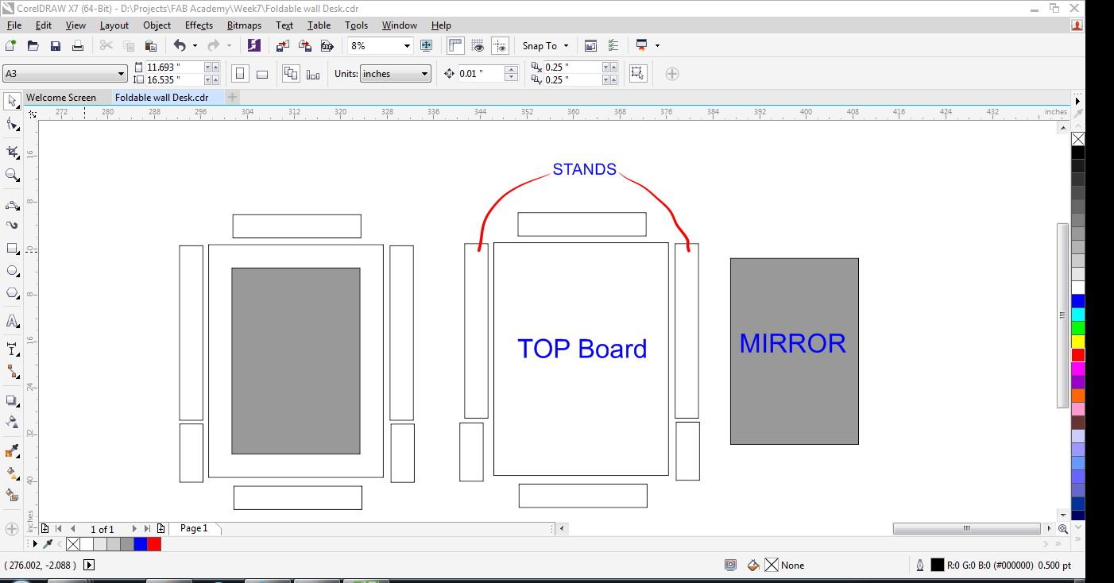Open the Options dialog icon
Image resolution: width=1114 pixels, height=583 pixels.
pyautogui.click(x=613, y=46)
